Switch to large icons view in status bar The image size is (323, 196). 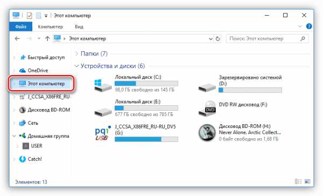pos(307,181)
